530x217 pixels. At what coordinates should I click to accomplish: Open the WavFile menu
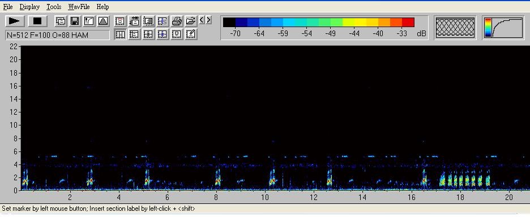(x=79, y=7)
